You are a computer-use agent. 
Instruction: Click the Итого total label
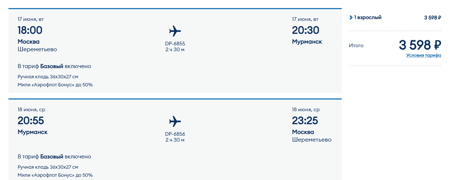point(356,46)
